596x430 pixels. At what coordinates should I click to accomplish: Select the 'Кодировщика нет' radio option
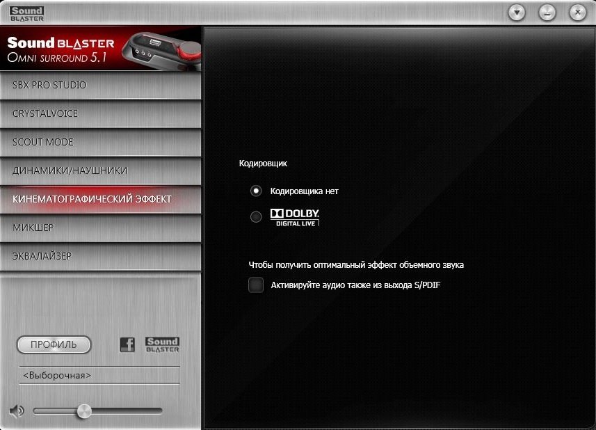tap(256, 191)
